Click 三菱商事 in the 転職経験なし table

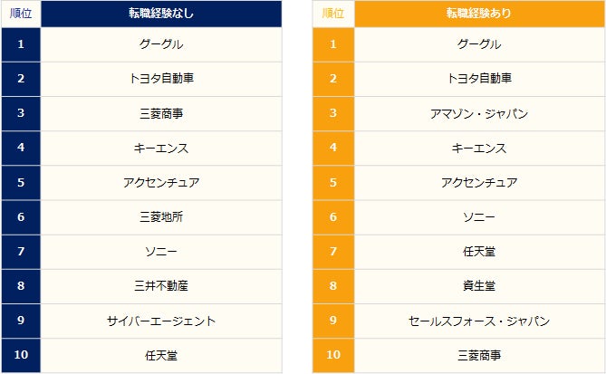tap(161, 114)
